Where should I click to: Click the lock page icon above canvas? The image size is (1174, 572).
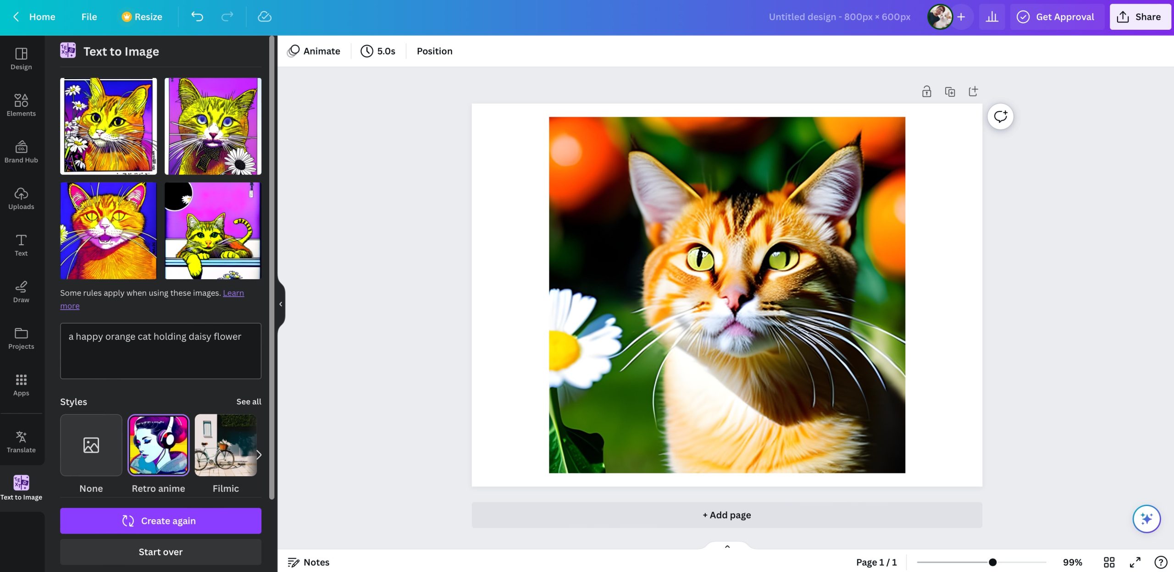tap(926, 92)
